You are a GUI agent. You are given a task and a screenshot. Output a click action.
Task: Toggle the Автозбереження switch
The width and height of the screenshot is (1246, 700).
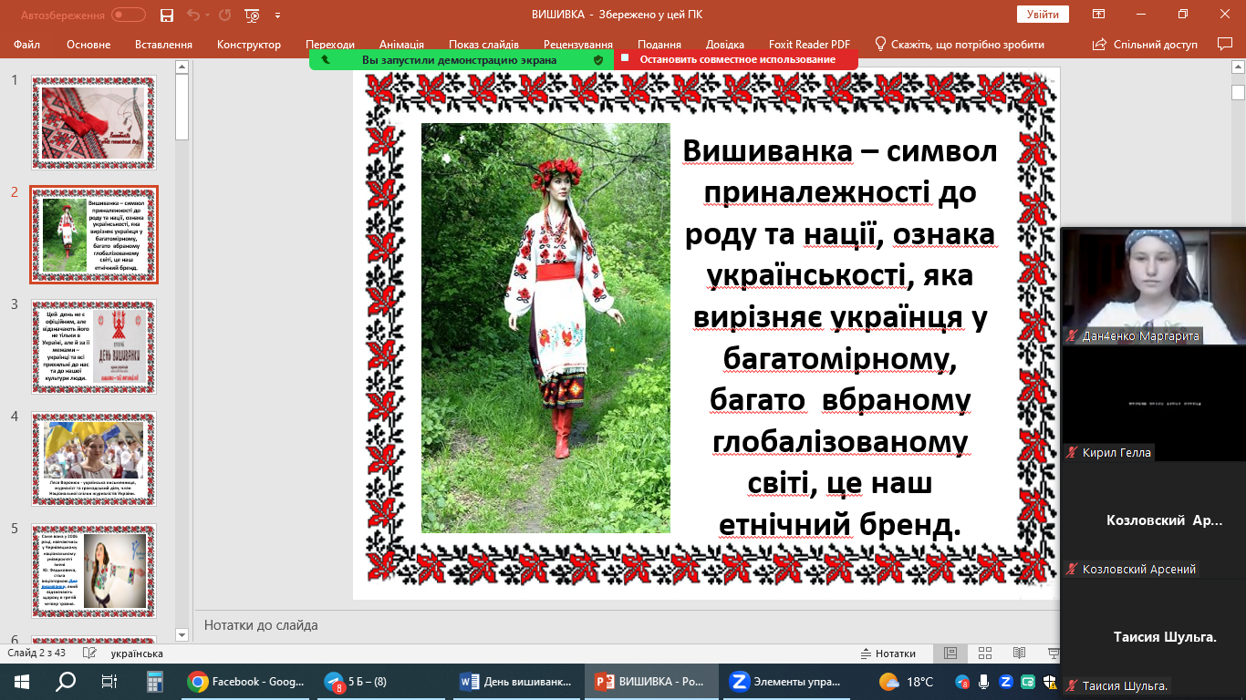(x=129, y=15)
